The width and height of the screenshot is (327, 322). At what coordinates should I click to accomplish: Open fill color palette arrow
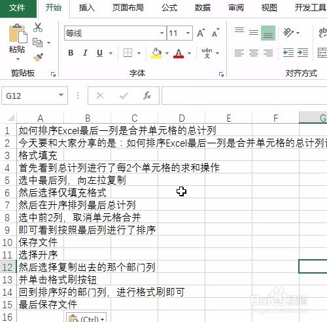coord(167,53)
